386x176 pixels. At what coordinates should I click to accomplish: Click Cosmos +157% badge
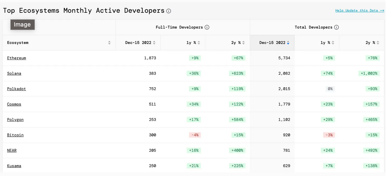tap(371, 104)
